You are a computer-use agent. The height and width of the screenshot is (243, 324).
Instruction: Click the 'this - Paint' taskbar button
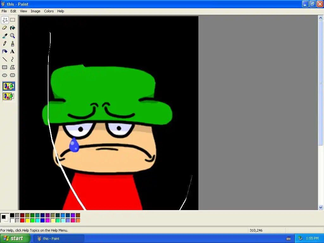(59, 239)
